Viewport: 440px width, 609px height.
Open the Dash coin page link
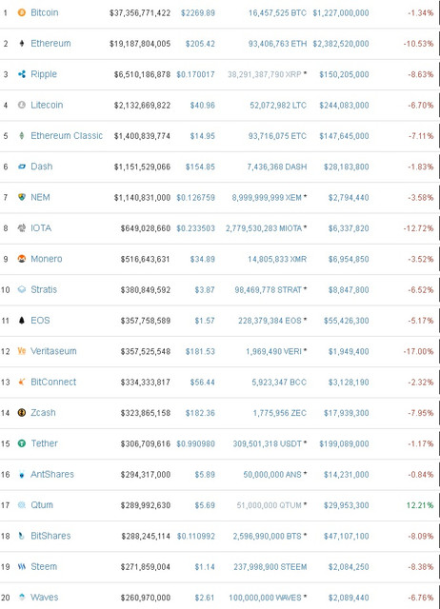42,167
